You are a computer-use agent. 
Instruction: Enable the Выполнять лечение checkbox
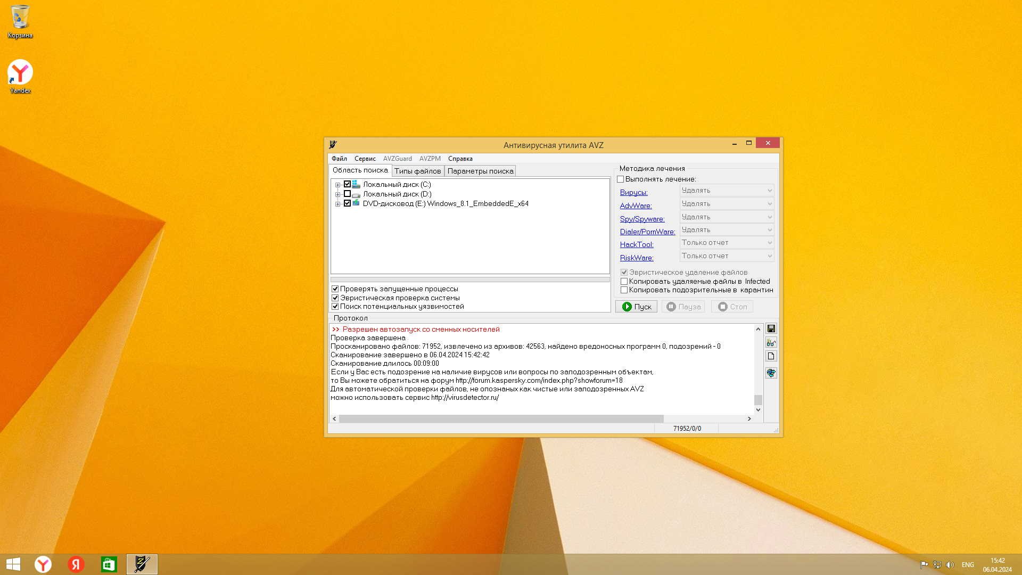(621, 179)
